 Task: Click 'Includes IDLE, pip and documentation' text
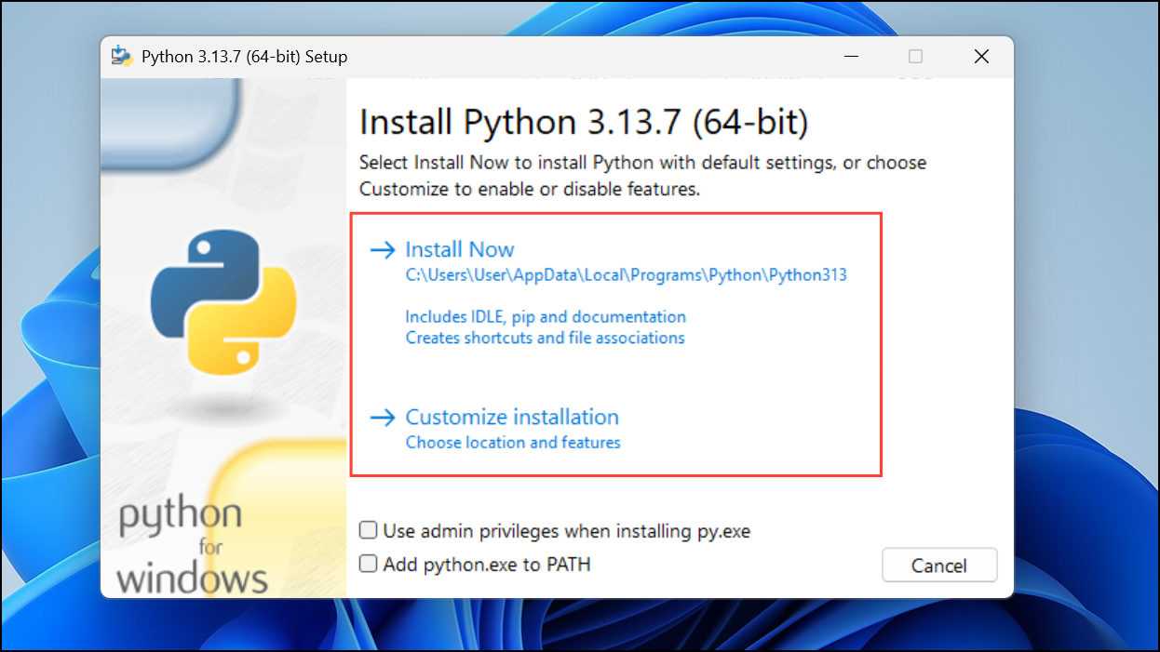click(x=546, y=316)
